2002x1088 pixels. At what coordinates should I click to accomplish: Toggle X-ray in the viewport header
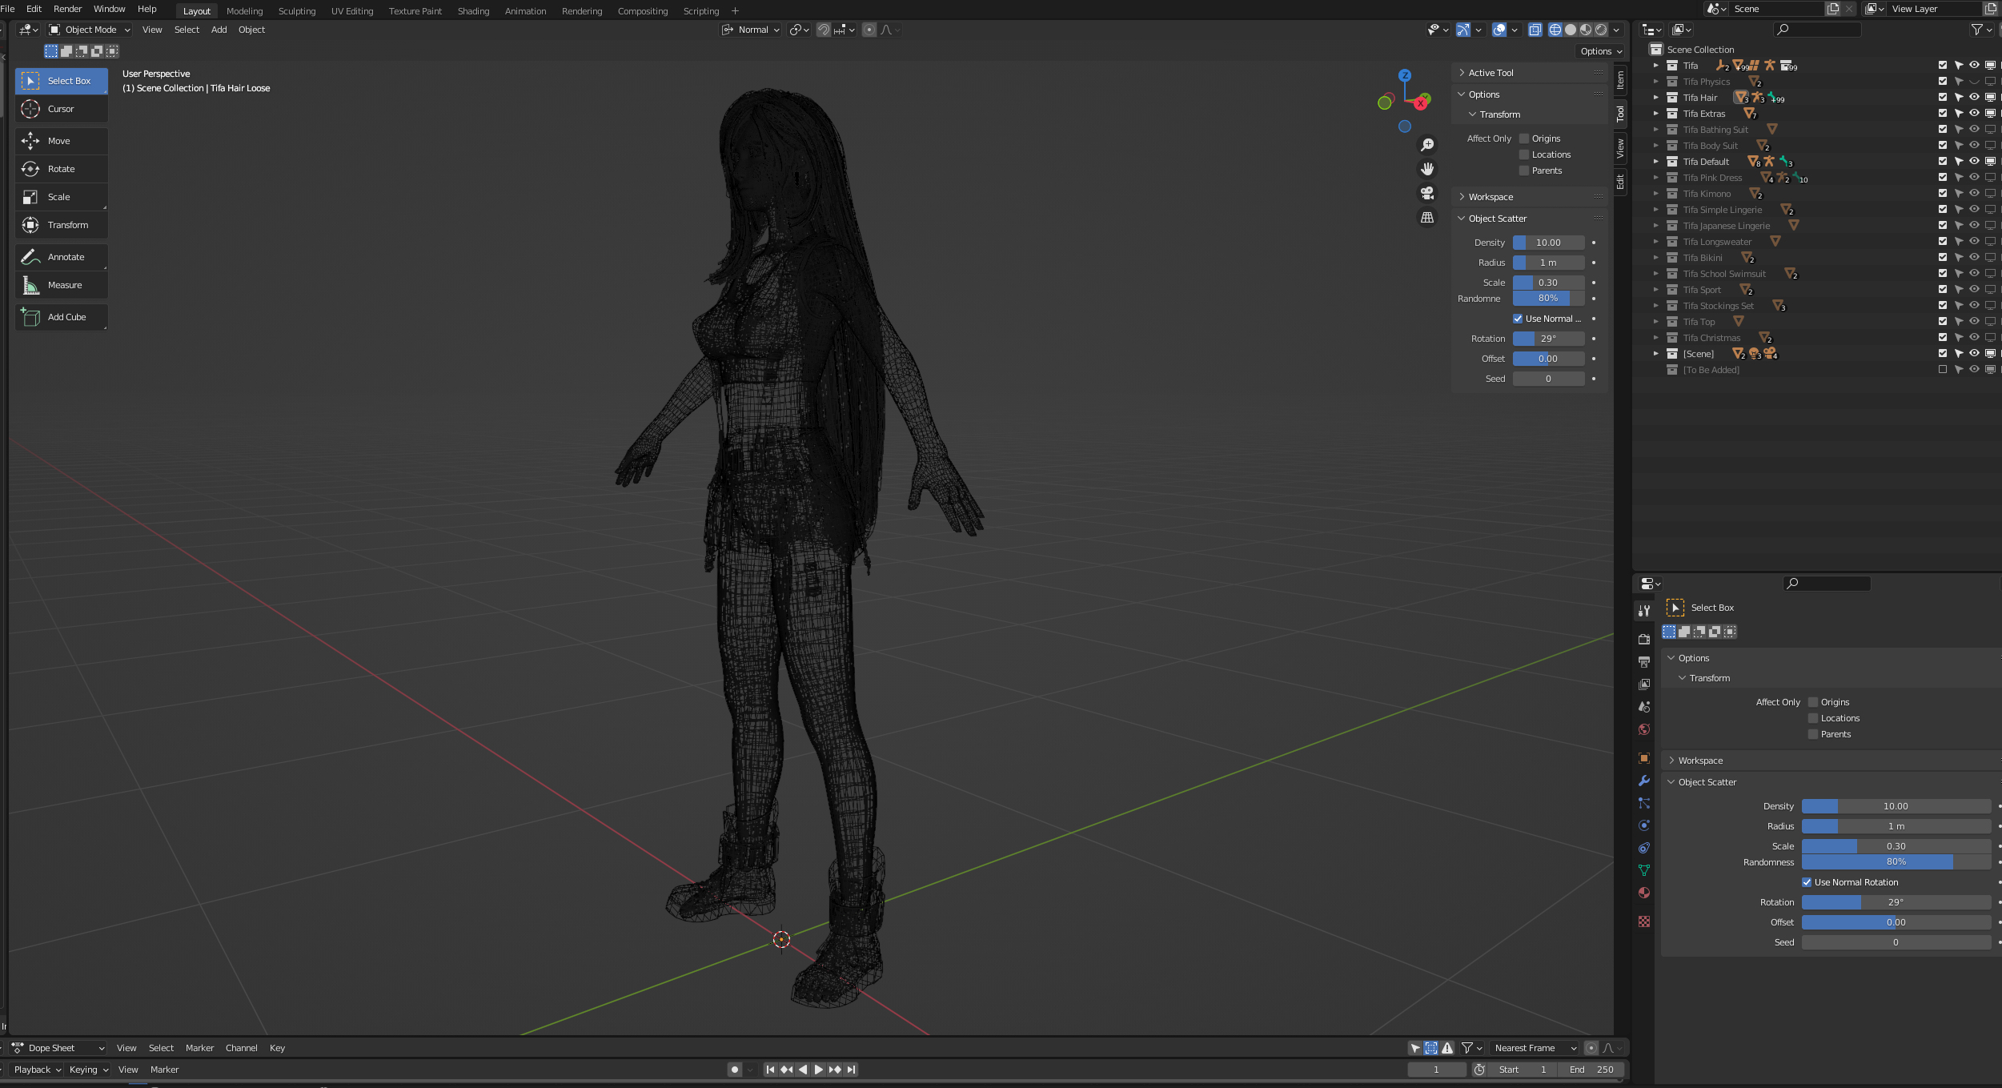pyautogui.click(x=1535, y=30)
